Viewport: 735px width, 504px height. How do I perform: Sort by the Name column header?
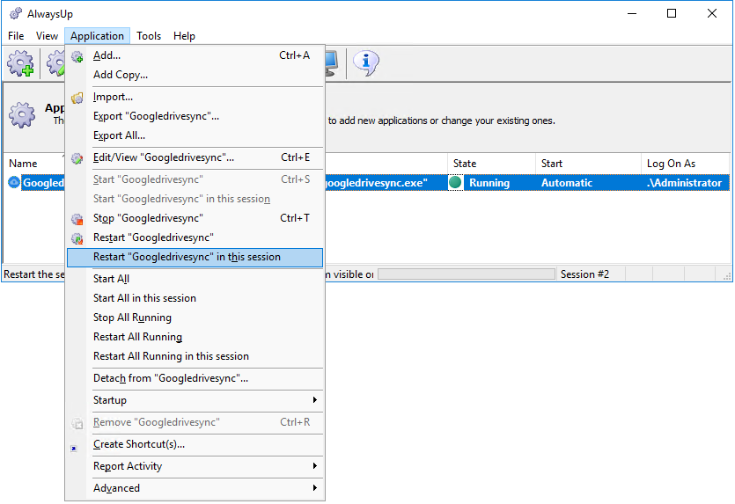click(x=34, y=164)
